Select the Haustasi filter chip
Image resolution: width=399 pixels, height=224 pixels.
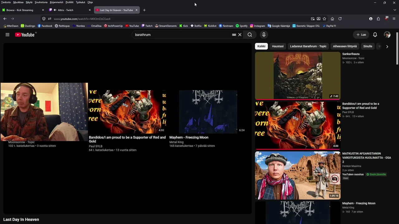tap(278, 46)
